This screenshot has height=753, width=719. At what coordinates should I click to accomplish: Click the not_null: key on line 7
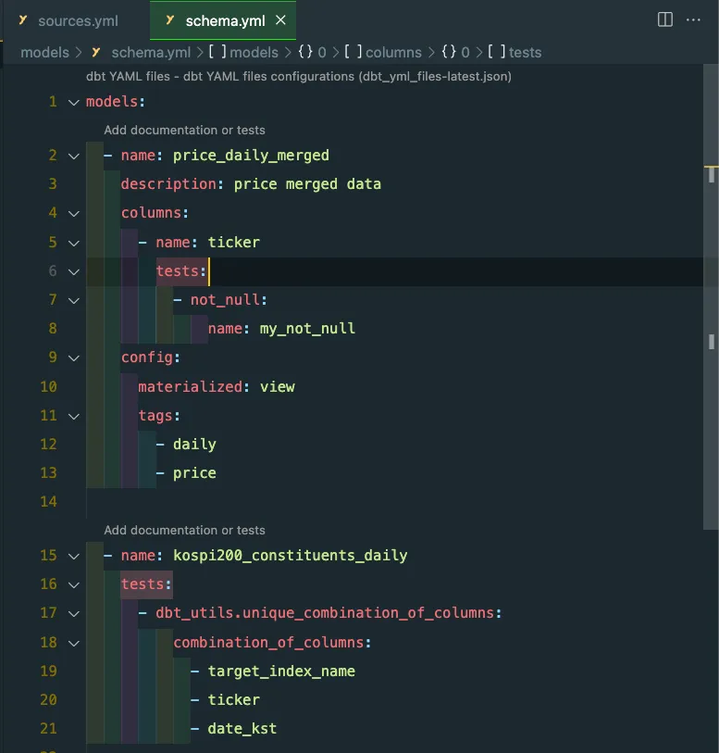[x=229, y=300]
